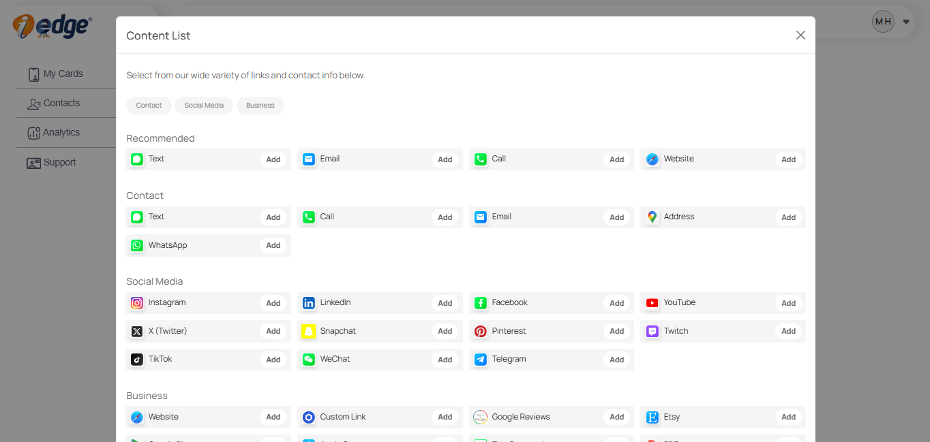Toggle the Social Media filter chip
The image size is (930, 442).
coord(203,105)
